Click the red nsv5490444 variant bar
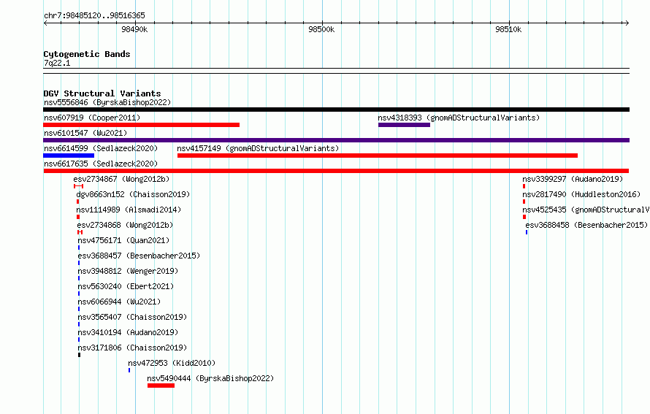This screenshot has height=414, width=650. click(x=161, y=386)
